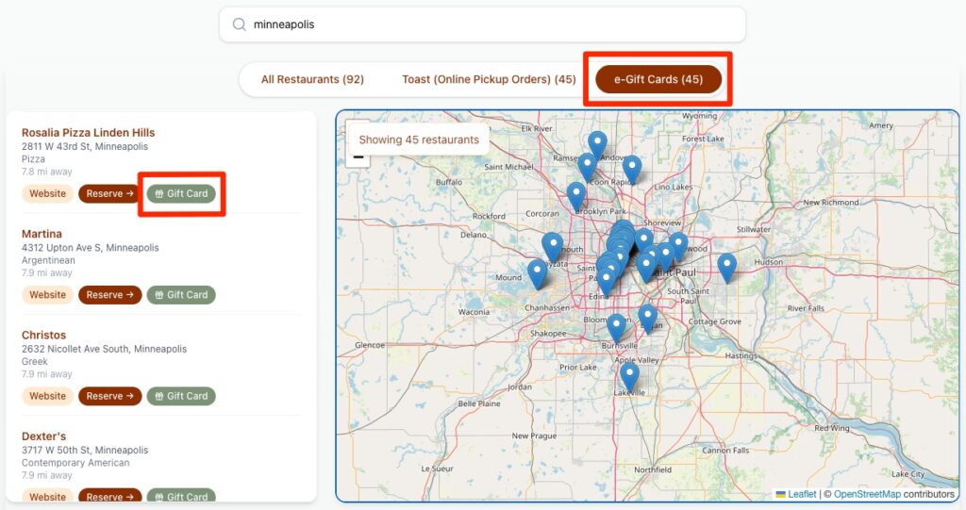Click the map marker near Brooklyn Park

tap(576, 195)
